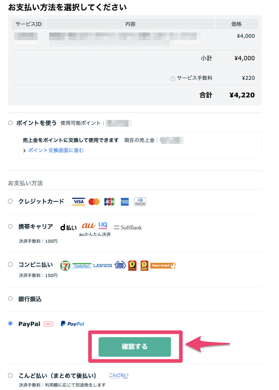The image size is (279, 390).
Task: Select the クレジットカード radio button
Action: click(x=10, y=201)
